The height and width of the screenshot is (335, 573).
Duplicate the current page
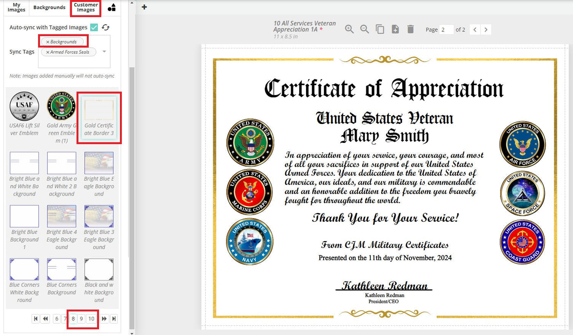(x=380, y=29)
